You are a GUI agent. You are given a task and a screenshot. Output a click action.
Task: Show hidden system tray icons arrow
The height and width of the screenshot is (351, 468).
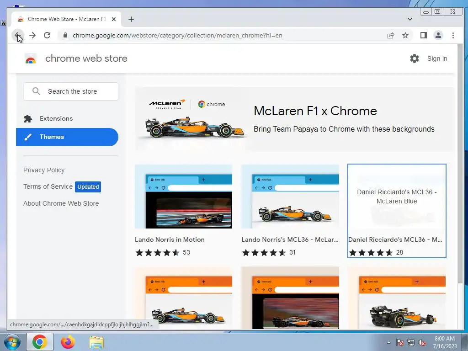tap(388, 342)
